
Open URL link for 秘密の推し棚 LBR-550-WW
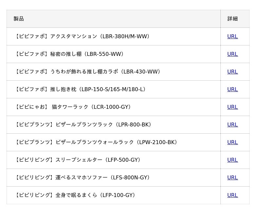tap(233, 54)
